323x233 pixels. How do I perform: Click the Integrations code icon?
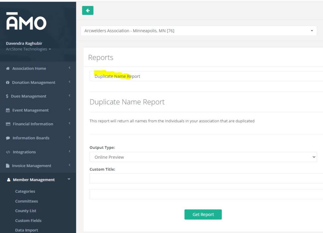(x=8, y=152)
